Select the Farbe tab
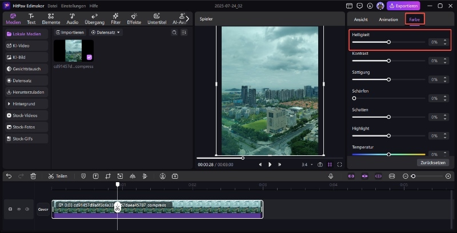The image size is (457, 233). (415, 19)
